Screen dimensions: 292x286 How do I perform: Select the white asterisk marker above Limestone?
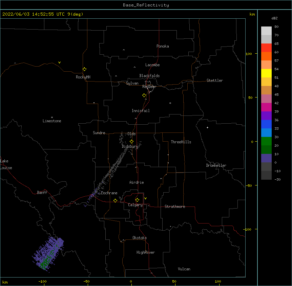(52, 117)
